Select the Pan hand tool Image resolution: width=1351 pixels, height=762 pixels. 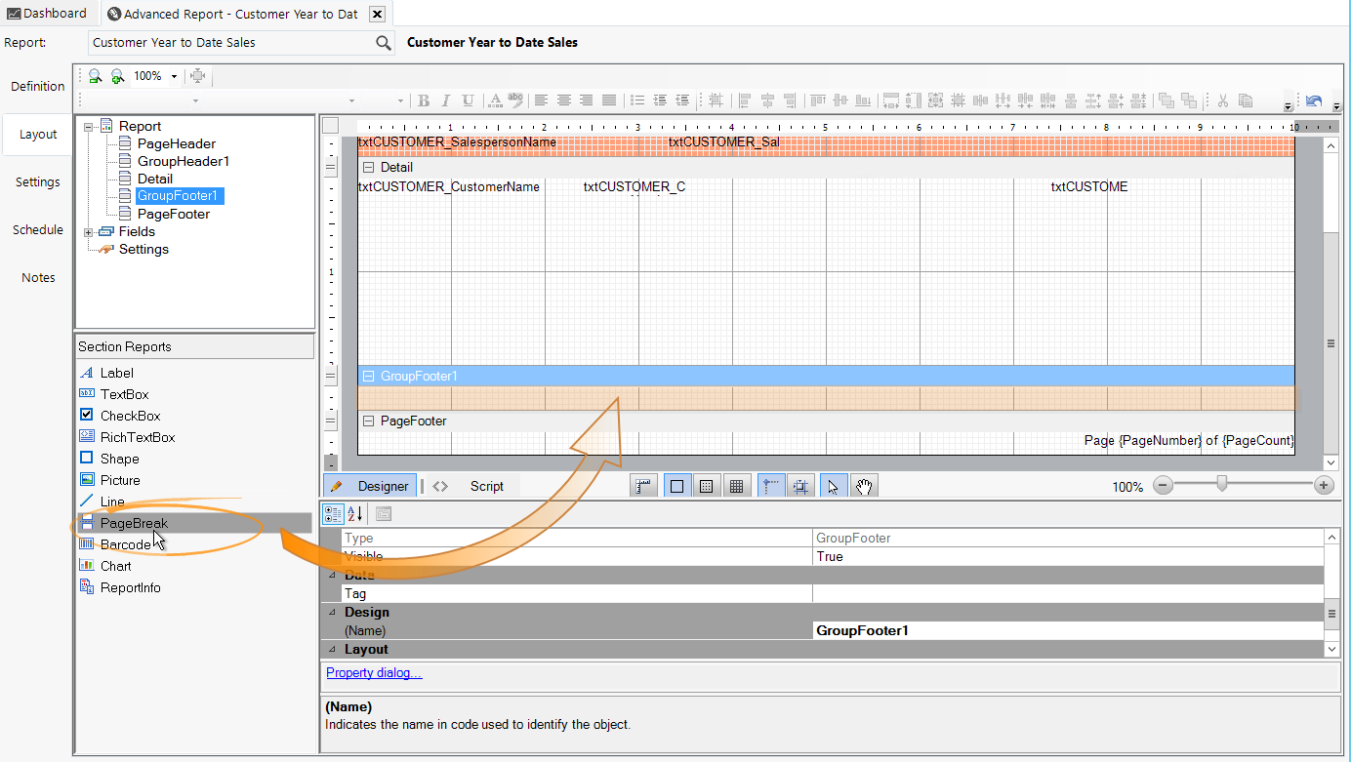click(x=863, y=486)
